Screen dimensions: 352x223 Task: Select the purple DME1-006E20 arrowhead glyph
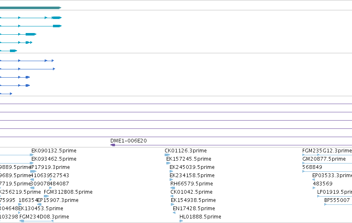113,145
